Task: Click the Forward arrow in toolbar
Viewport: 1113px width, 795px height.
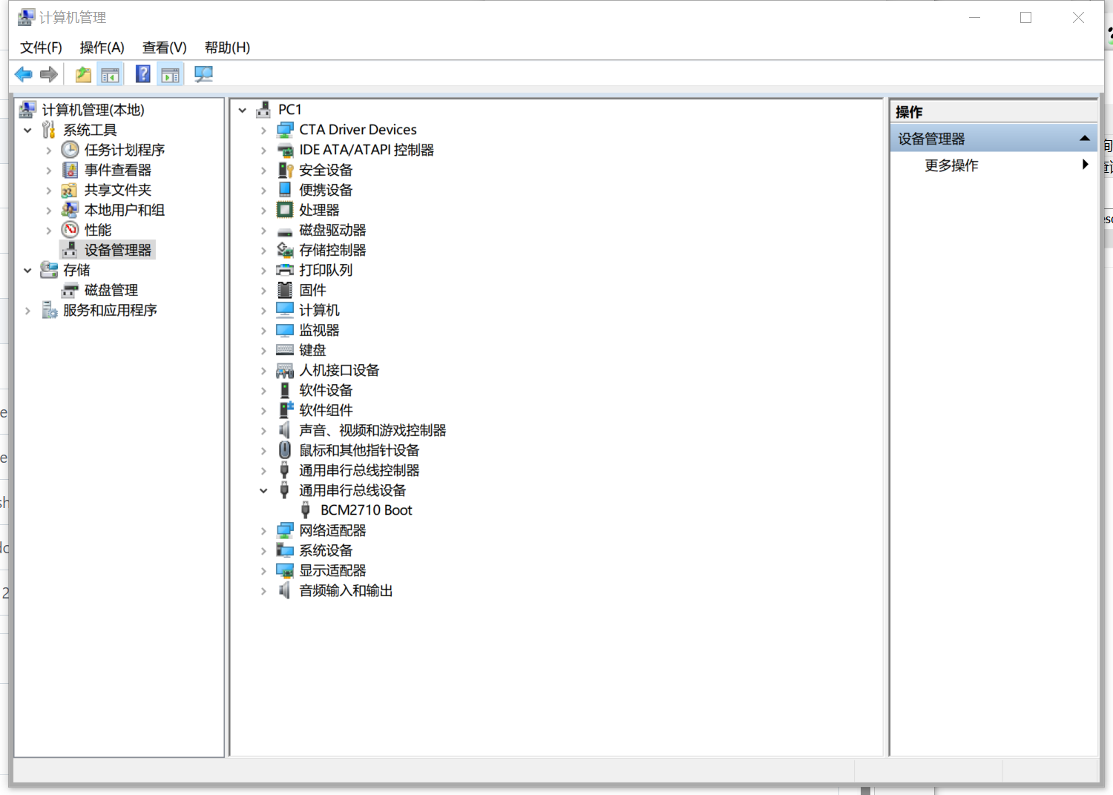Action: coord(49,74)
